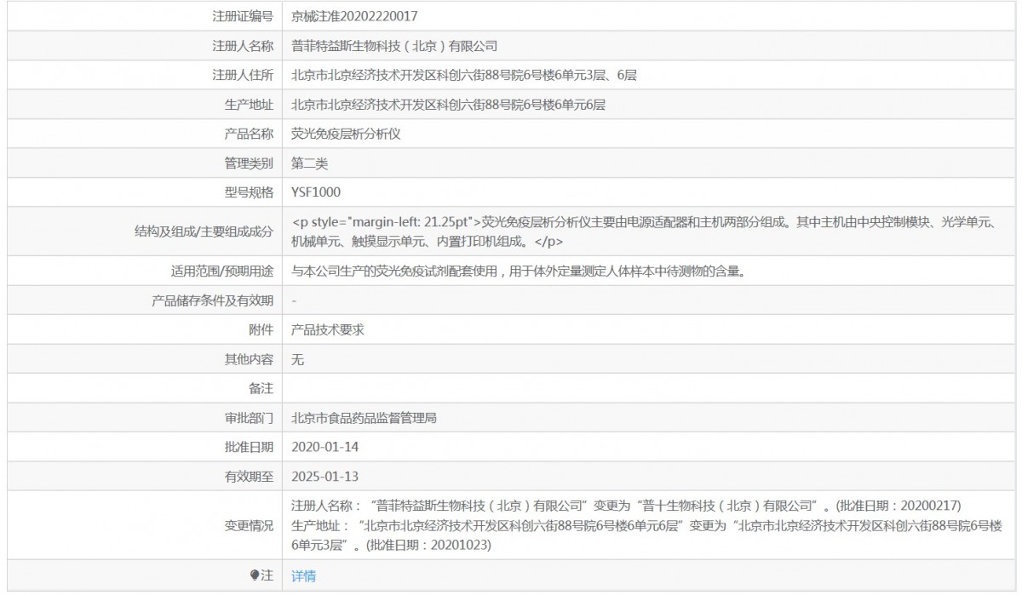Click the 备注 label
1022x595 pixels.
tap(261, 388)
